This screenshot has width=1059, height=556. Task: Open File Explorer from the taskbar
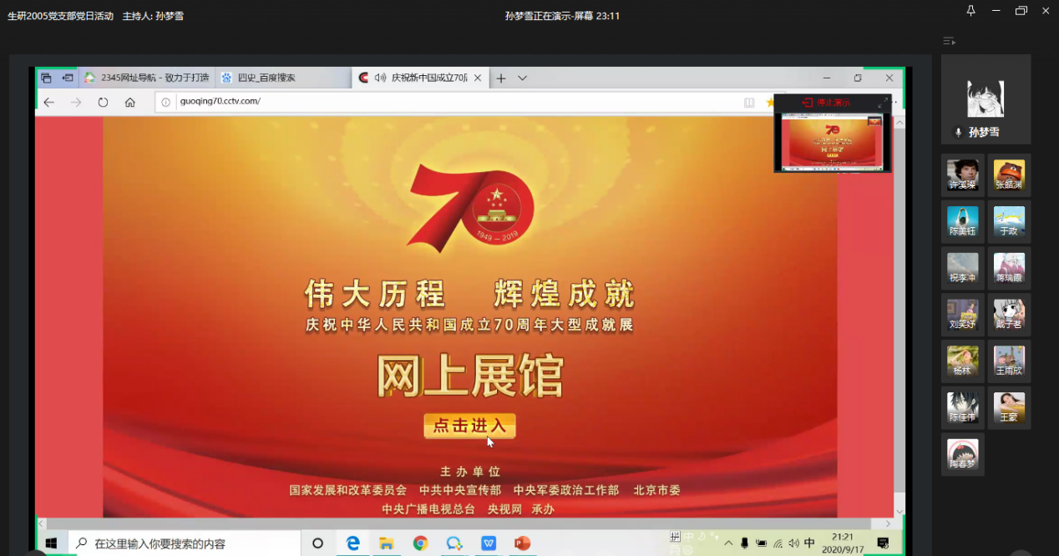[x=387, y=543]
